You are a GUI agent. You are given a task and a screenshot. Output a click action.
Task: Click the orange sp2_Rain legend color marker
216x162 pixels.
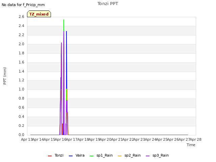click(x=120, y=156)
